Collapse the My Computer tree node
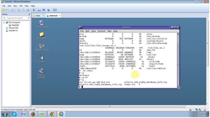The width and height of the screenshot is (210, 118). pos(4,23)
